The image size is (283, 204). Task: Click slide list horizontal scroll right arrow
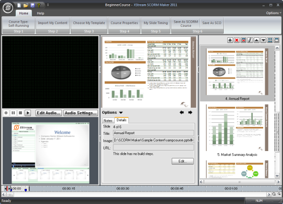(278, 182)
